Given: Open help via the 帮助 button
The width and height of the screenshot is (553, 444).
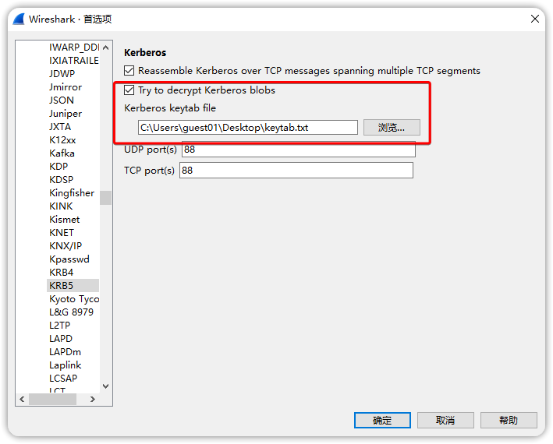Looking at the screenshot, I should [509, 420].
